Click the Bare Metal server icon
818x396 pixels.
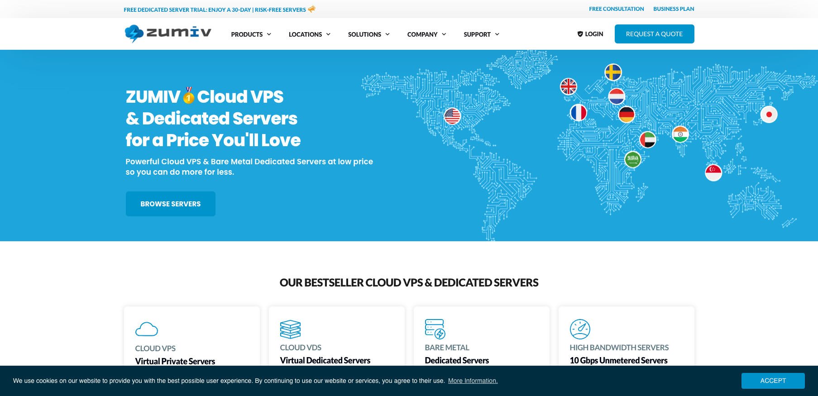435,329
